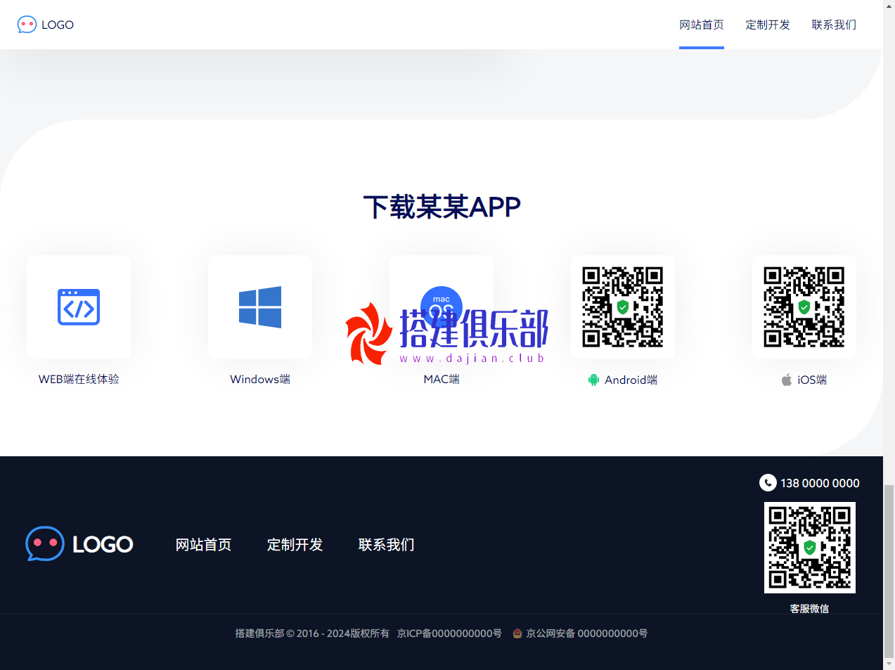The height and width of the screenshot is (670, 895).
Task: Click the scrollbar down arrow
Action: pyautogui.click(x=889, y=664)
